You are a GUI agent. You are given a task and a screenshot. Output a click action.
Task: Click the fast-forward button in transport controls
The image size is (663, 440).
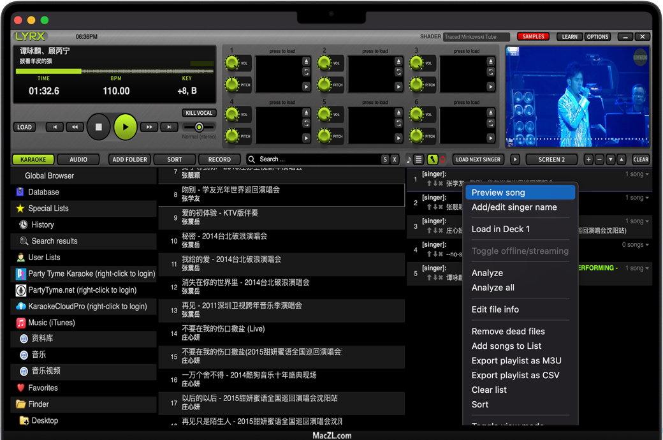click(x=149, y=127)
